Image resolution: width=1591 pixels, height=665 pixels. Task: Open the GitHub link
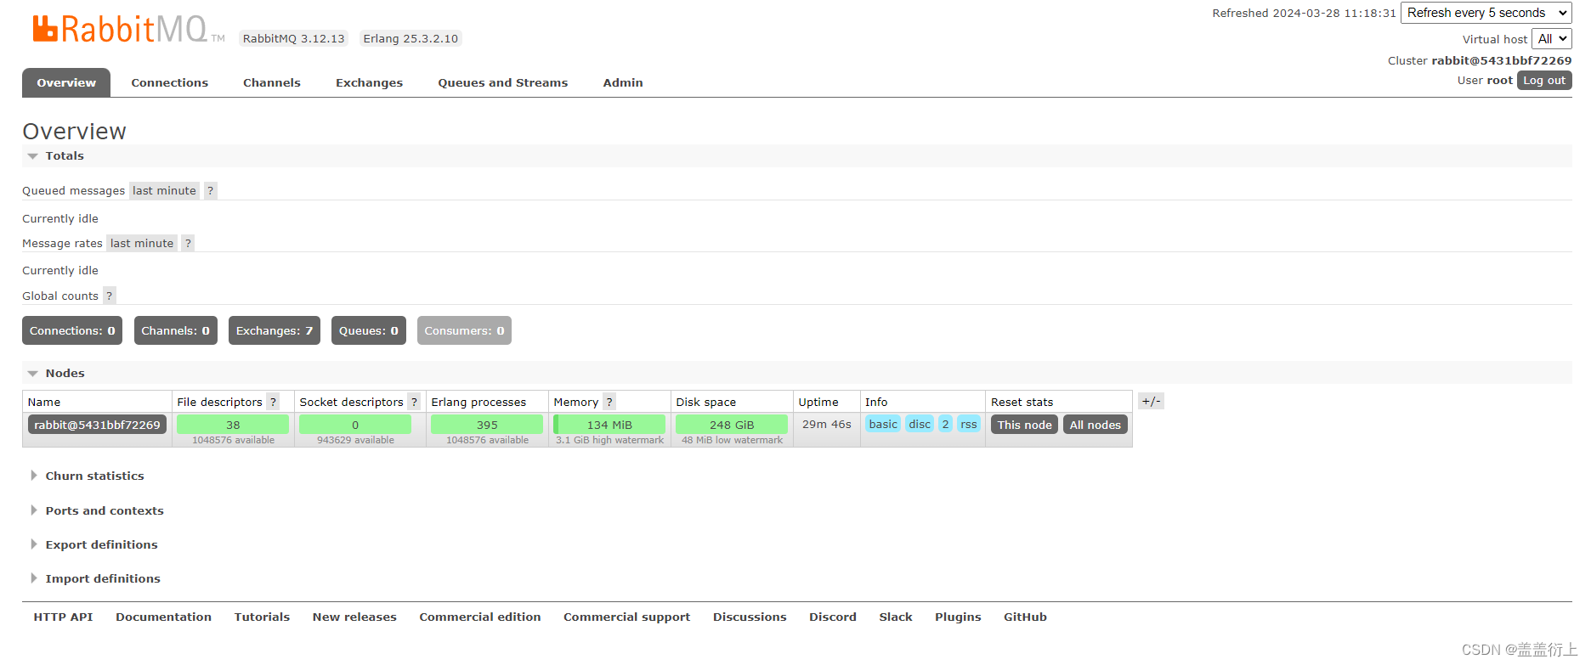(x=1025, y=617)
